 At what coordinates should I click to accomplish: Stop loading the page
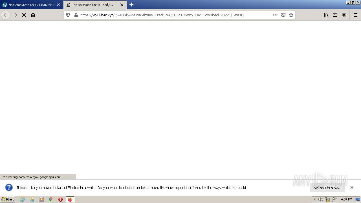[24, 15]
